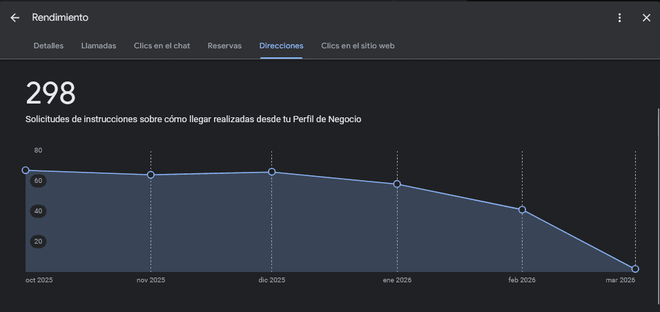This screenshot has height=312, width=660.
Task: Select the oct 2025 data point
Action: tap(26, 170)
